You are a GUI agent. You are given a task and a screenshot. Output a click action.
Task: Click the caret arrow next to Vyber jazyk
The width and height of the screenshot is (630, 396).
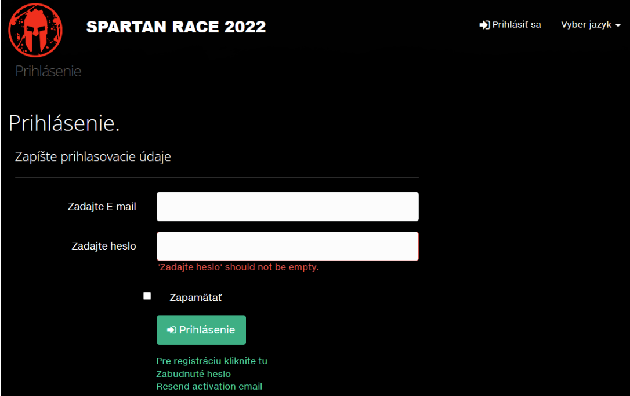tap(618, 26)
